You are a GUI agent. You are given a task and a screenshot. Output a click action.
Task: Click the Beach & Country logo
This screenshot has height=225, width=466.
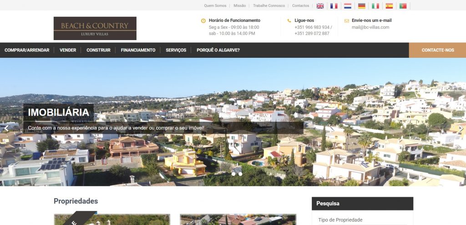pyautogui.click(x=95, y=28)
